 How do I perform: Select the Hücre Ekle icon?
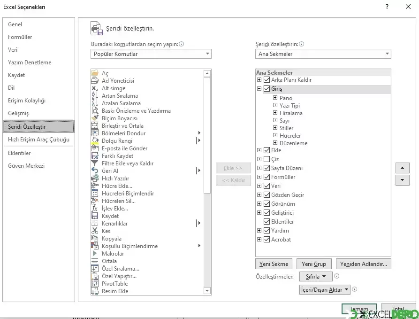click(95, 186)
